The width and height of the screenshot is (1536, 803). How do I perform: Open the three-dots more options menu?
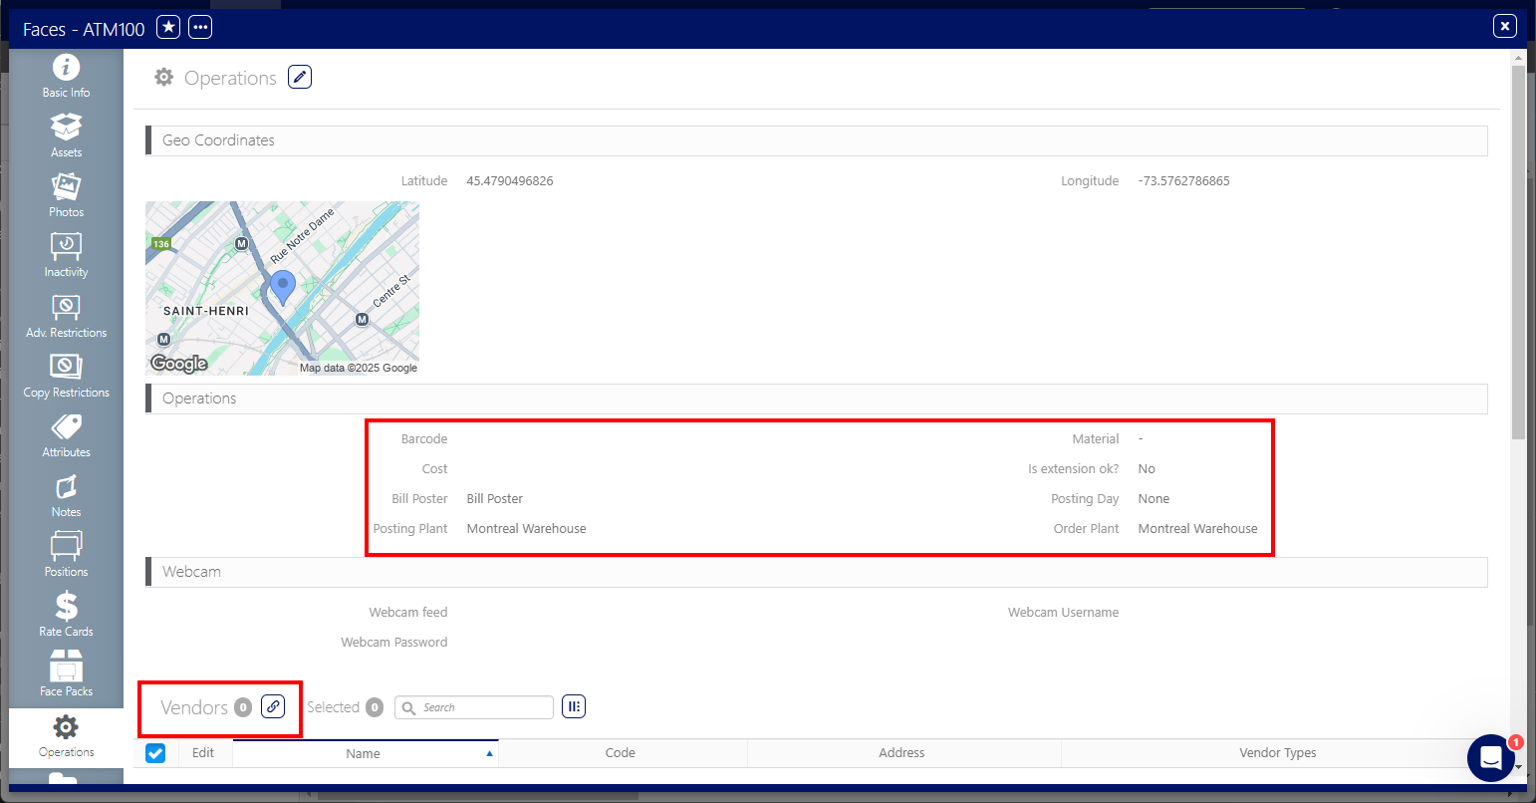200,28
